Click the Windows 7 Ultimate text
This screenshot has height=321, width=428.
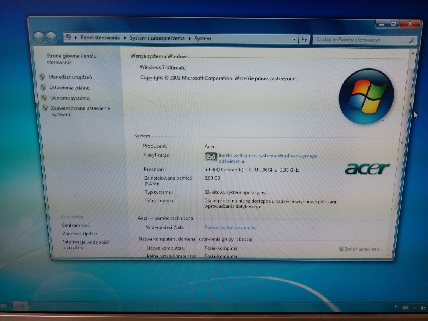(163, 67)
